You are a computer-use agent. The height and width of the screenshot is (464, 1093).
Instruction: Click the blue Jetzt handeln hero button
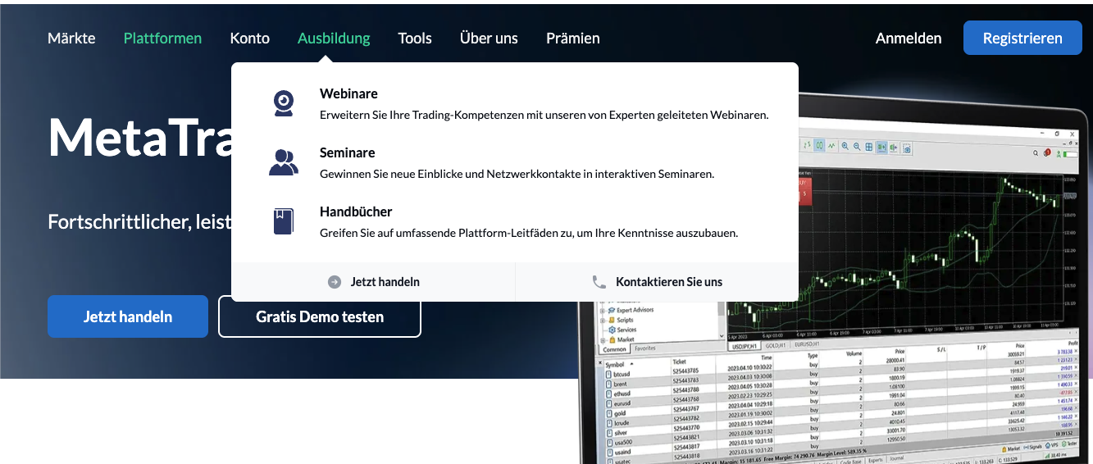[128, 316]
